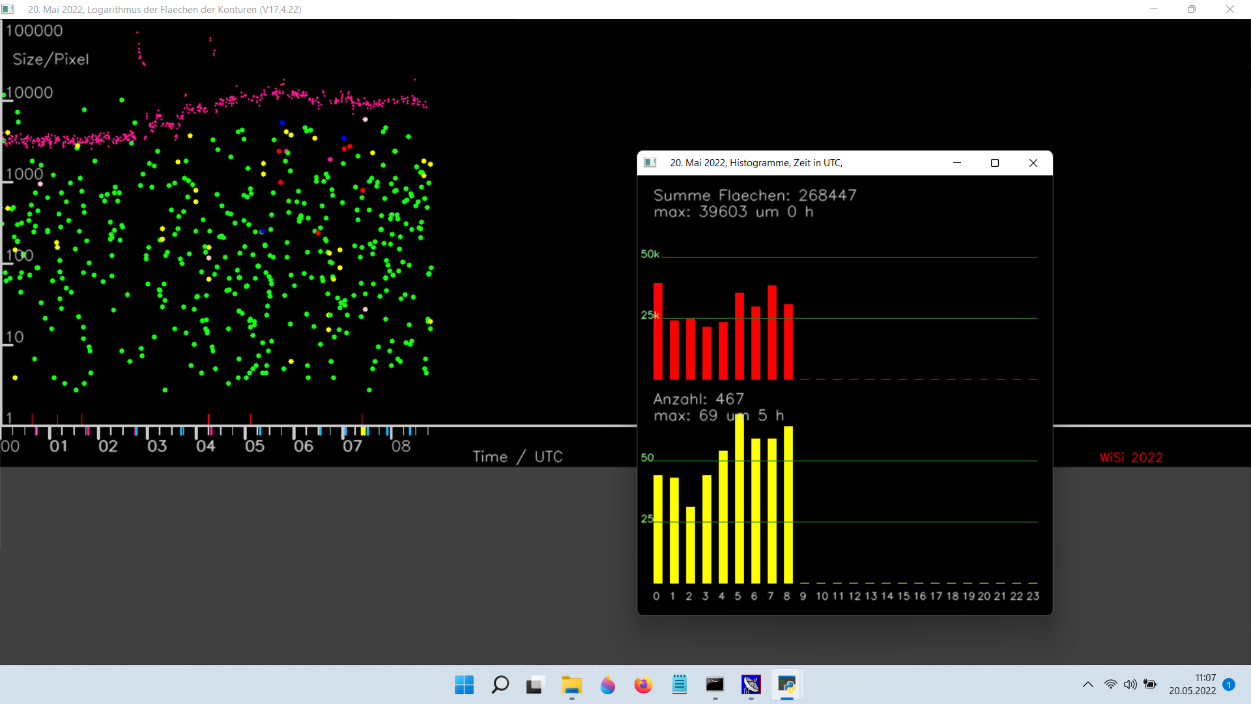Switch to the Command Prompt taskbar window
The height and width of the screenshot is (704, 1251).
click(715, 685)
